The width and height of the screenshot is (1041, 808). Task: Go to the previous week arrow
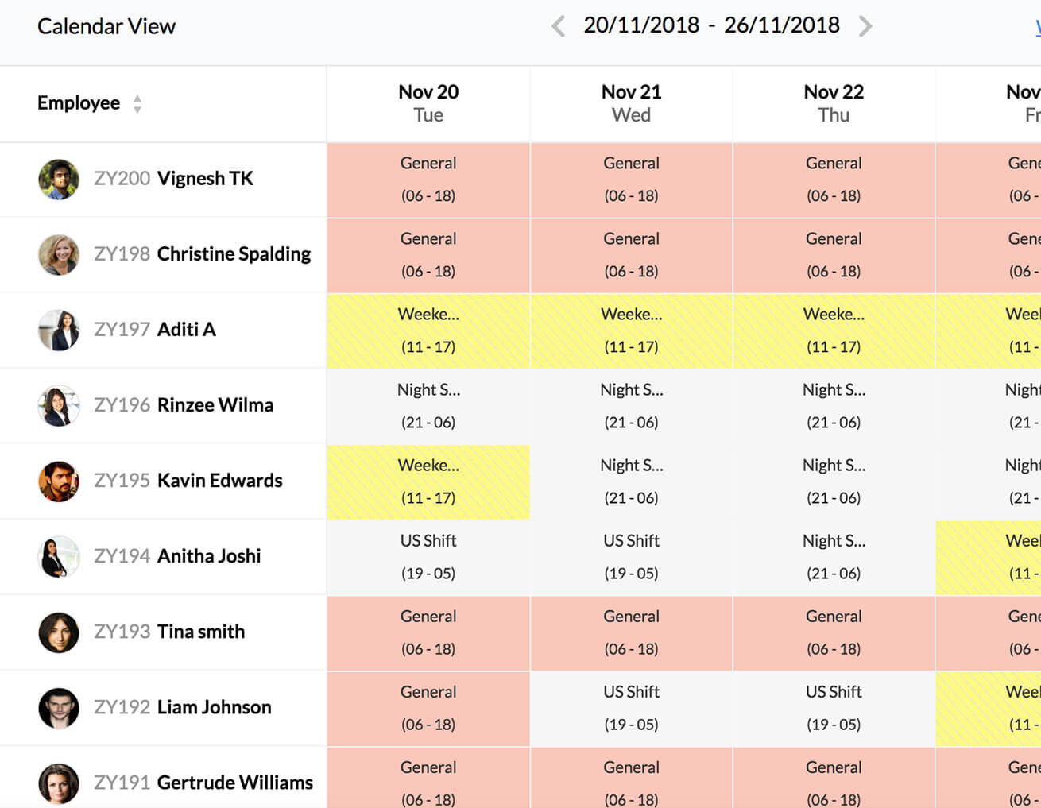click(x=559, y=26)
